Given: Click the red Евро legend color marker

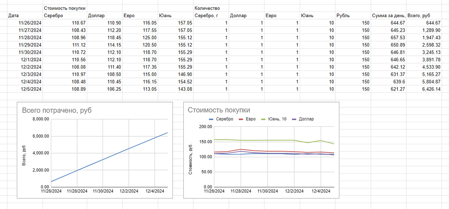Looking at the screenshot, I should (x=241, y=119).
